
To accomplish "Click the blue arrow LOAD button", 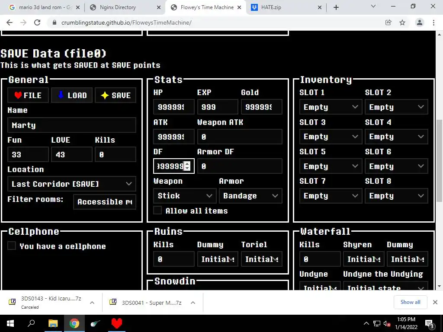I will (72, 95).
